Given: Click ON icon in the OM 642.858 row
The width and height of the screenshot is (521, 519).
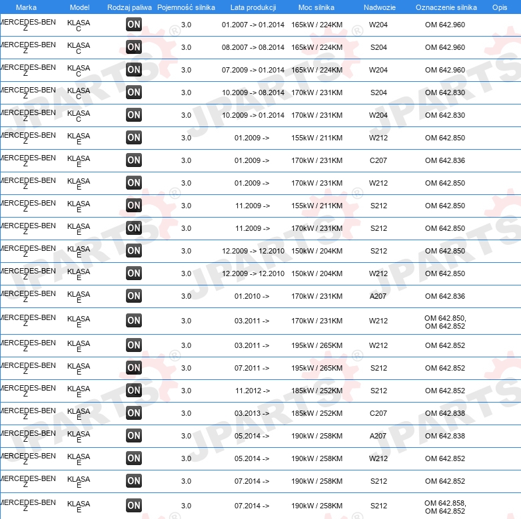Looking at the screenshot, I should (134, 505).
